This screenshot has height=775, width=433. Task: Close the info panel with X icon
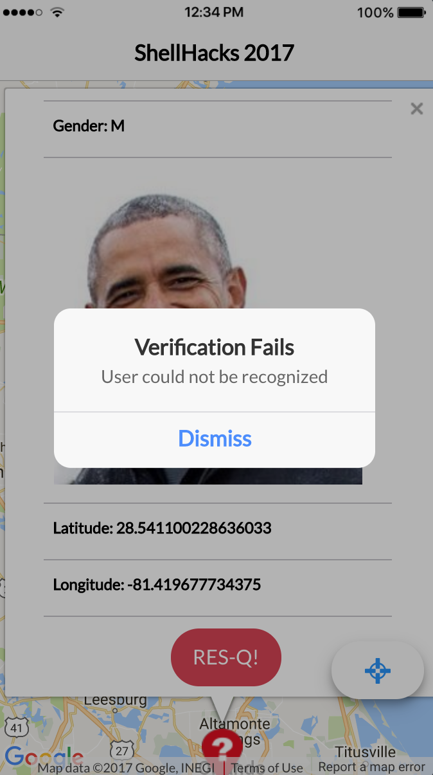tap(417, 109)
